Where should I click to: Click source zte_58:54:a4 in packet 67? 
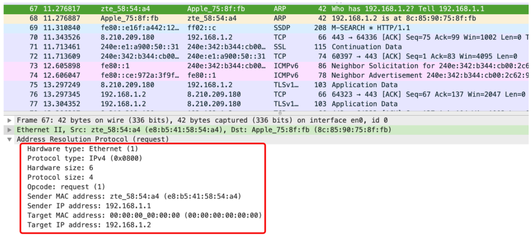pyautogui.click(x=125, y=9)
